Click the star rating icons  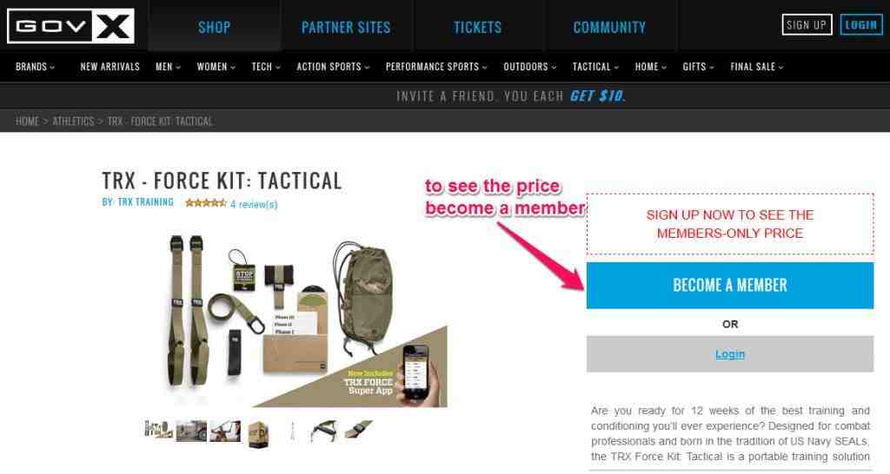[x=205, y=203]
